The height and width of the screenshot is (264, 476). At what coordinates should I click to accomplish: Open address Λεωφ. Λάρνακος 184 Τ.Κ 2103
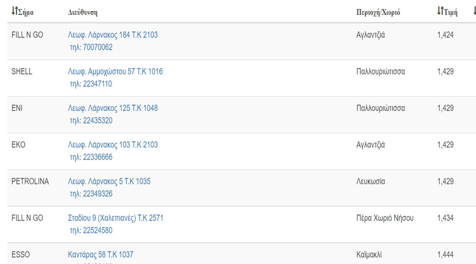113,35
